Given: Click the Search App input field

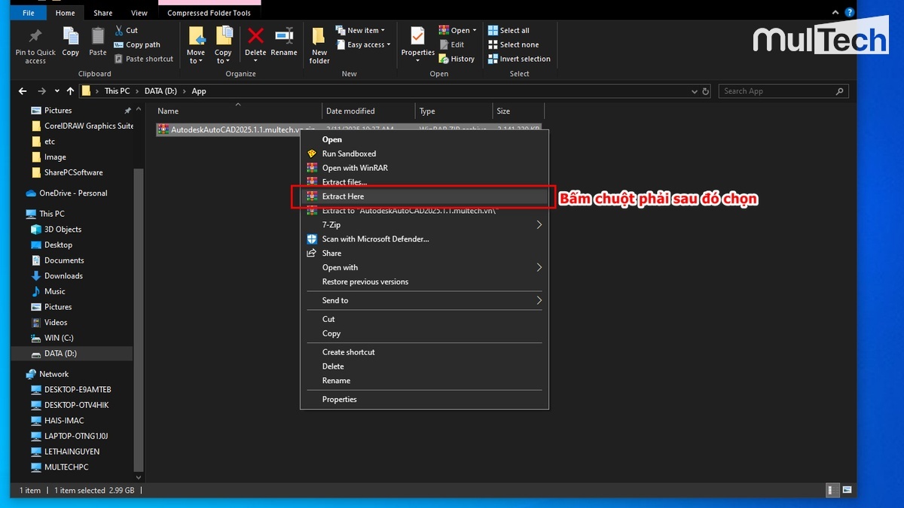Looking at the screenshot, I should (x=776, y=91).
